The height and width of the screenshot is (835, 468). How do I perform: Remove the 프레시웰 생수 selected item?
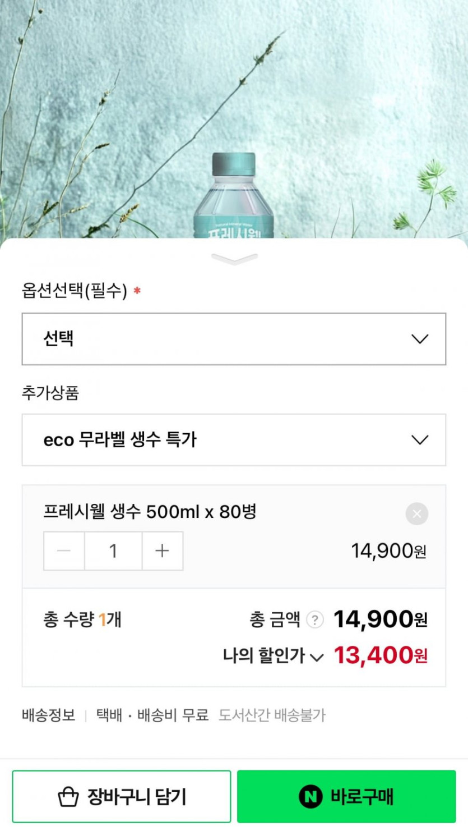point(416,513)
